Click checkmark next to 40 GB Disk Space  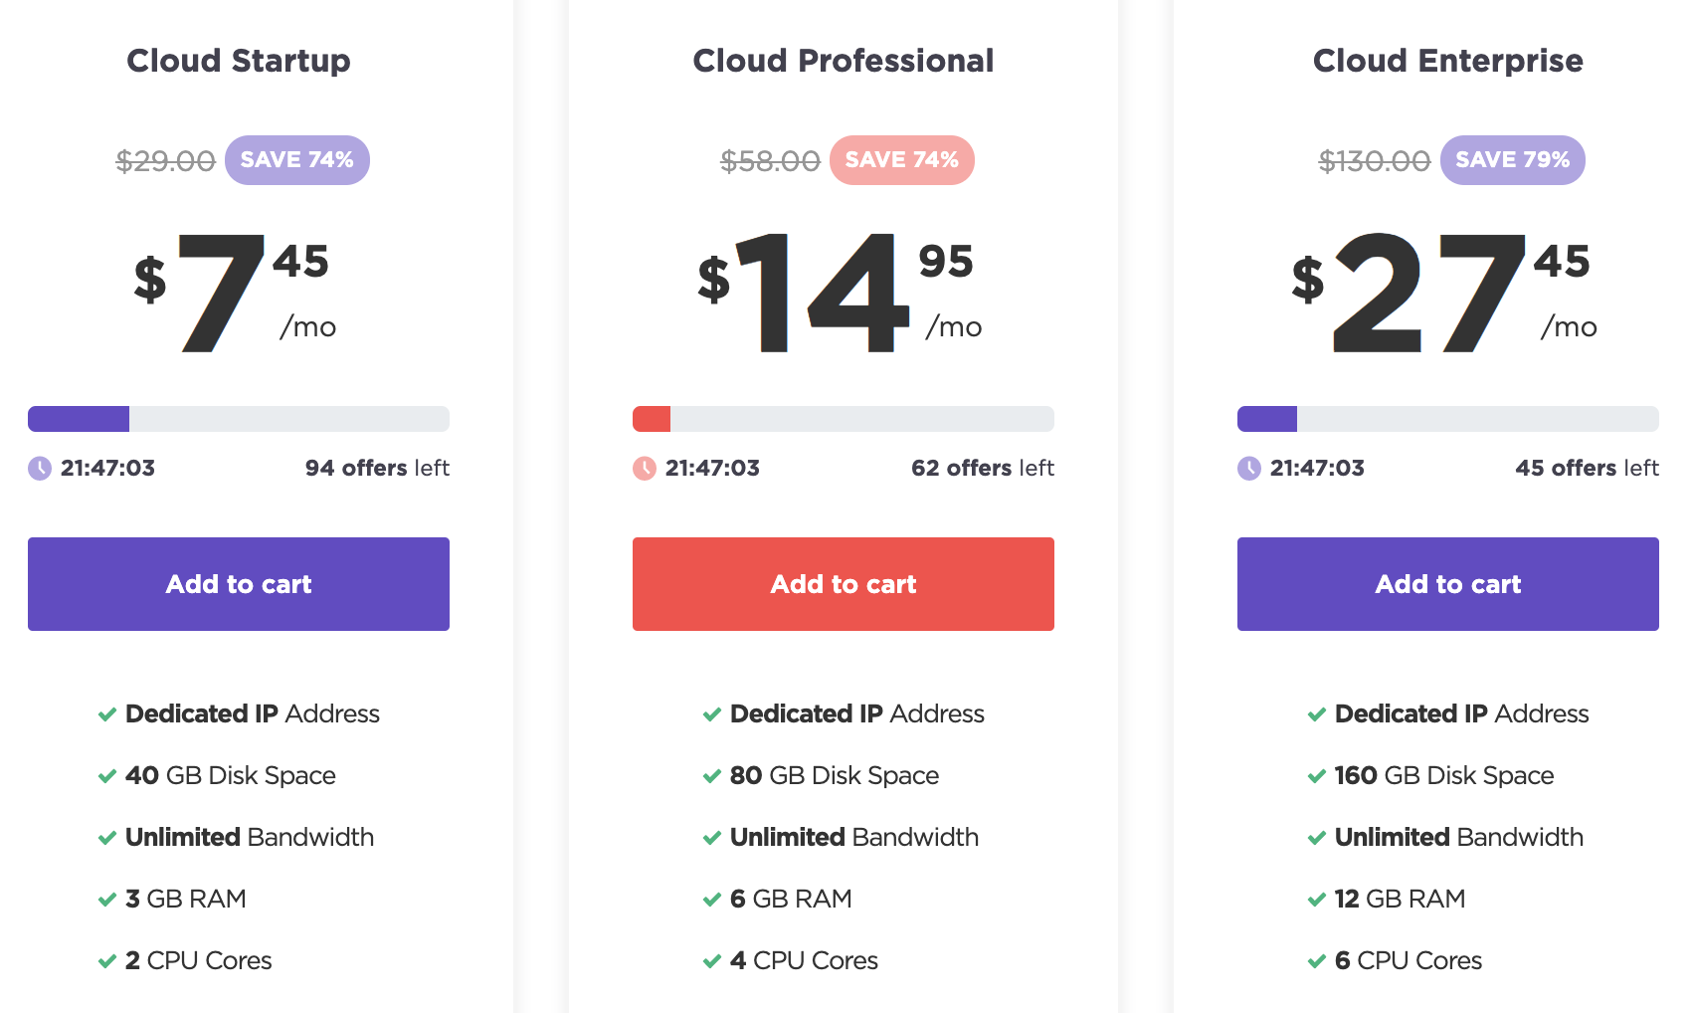pos(107,776)
